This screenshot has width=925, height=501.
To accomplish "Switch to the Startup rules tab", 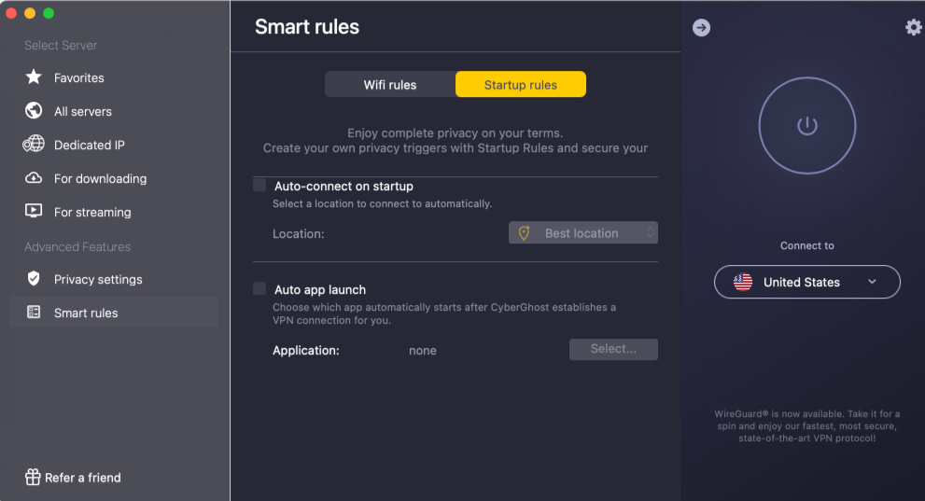I will 520,84.
